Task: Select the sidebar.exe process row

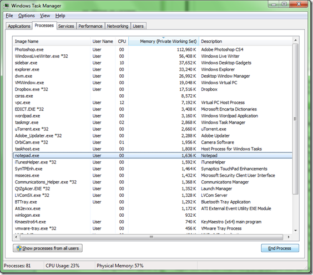Action: tap(153, 63)
